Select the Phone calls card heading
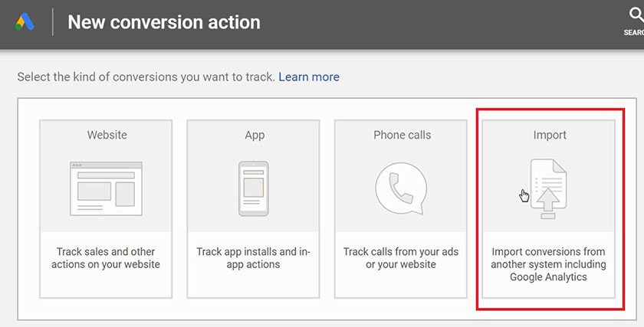Image resolution: width=644 pixels, height=327 pixels. pyautogui.click(x=402, y=135)
